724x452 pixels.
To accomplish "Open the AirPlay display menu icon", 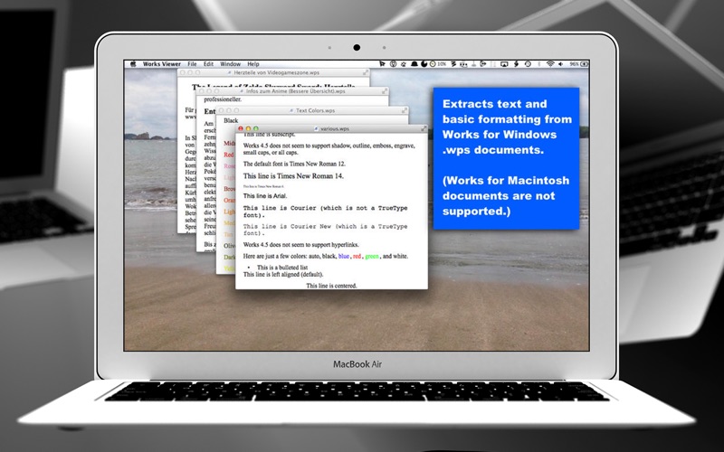I will 504,64.
